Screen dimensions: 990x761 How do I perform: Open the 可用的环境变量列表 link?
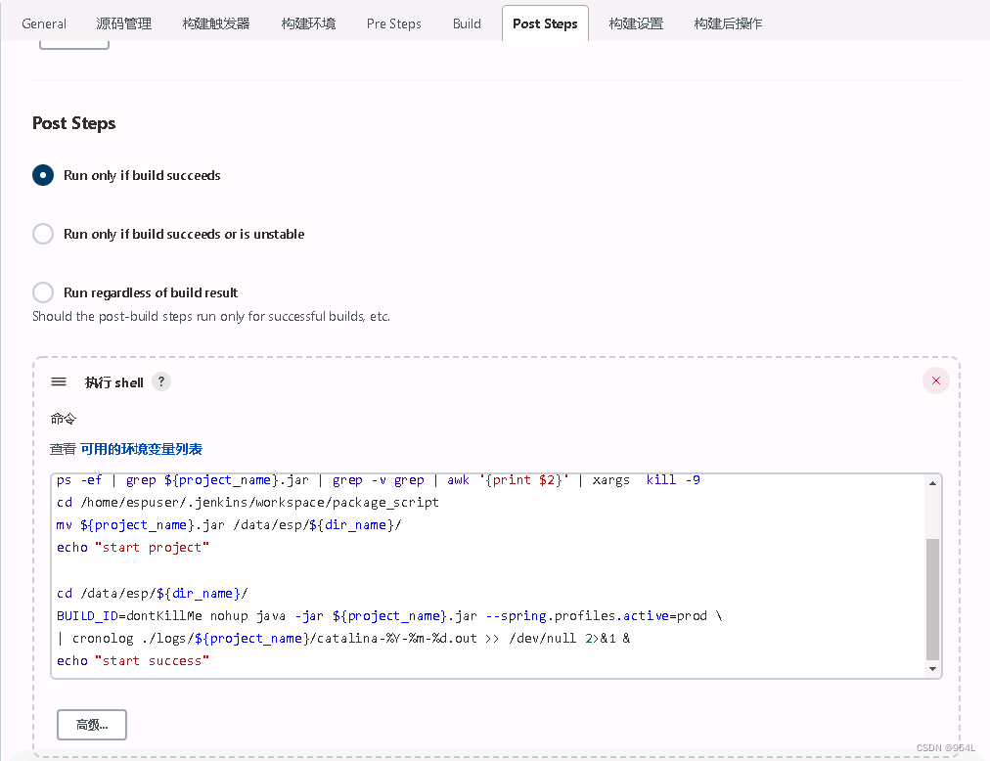[141, 449]
